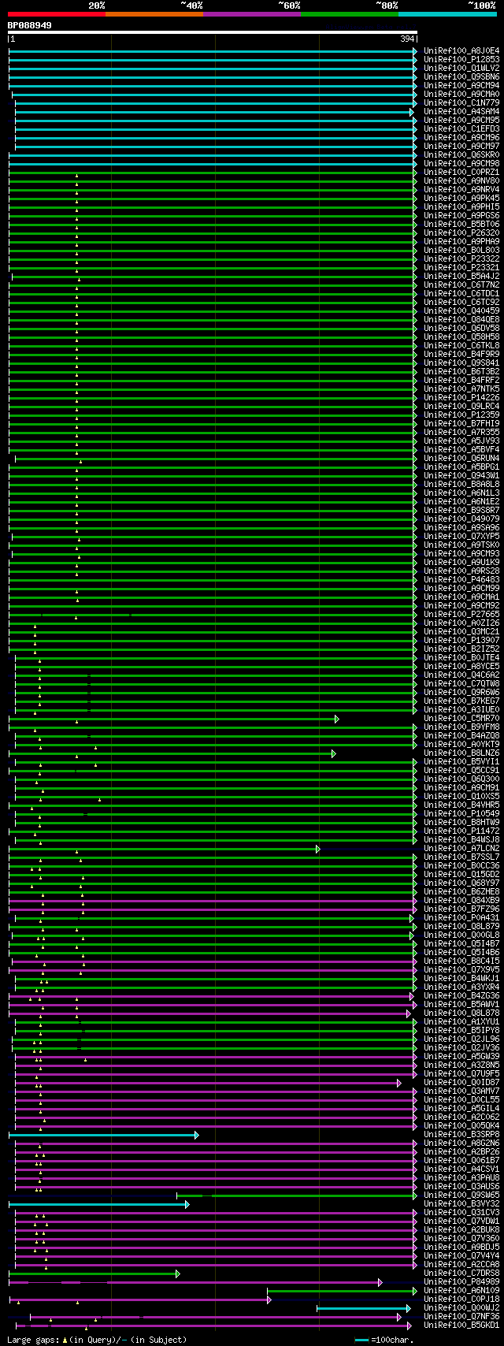This screenshot has width=504, height=1346.
Task: Click the green ~80% identity legend segment
Action: click(x=350, y=13)
